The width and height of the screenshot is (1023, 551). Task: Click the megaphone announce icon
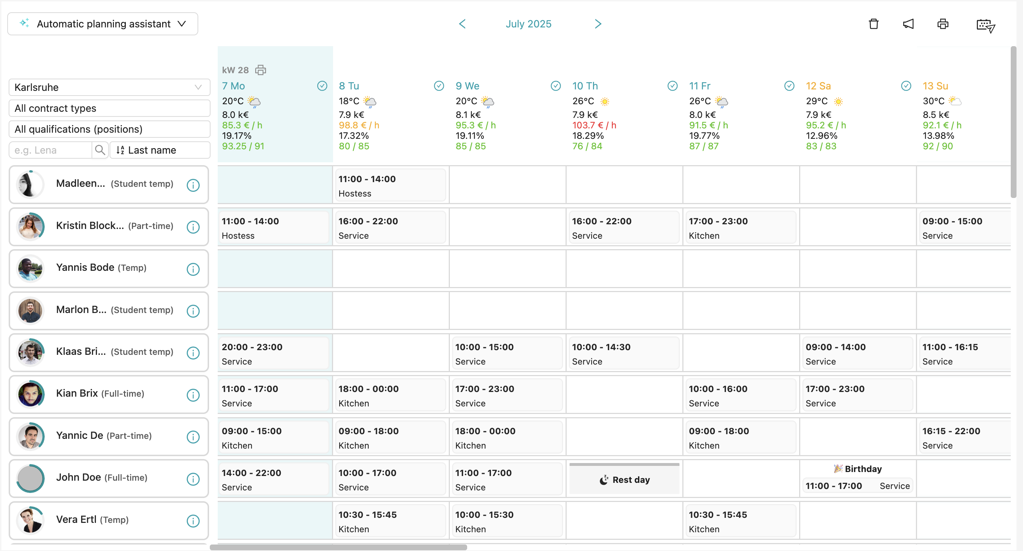pos(908,24)
